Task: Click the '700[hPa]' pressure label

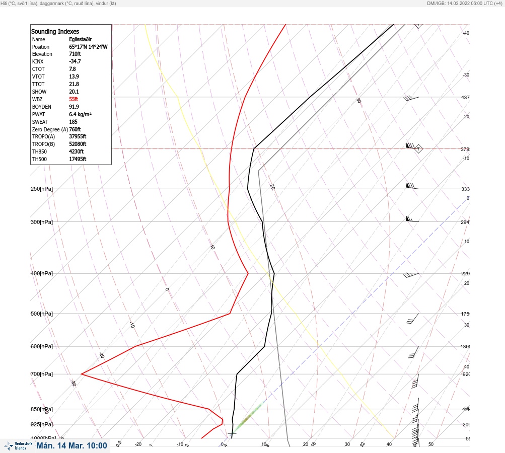Action: 42,374
